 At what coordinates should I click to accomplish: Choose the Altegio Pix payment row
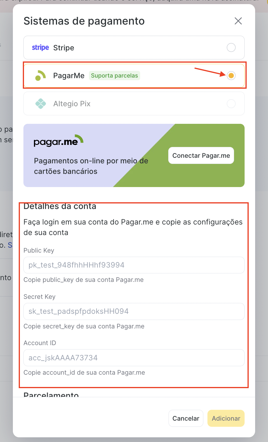pyautogui.click(x=134, y=104)
